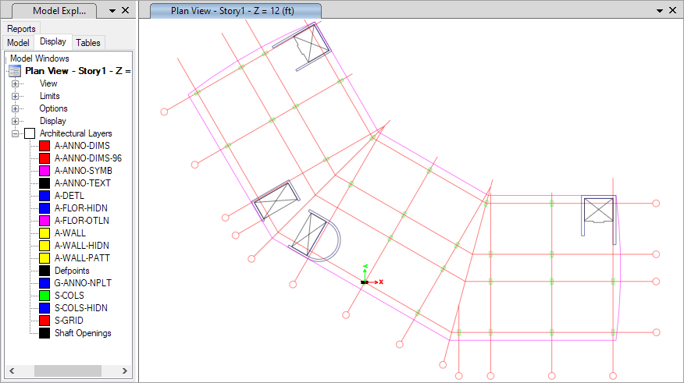684x383 pixels.
Task: Click the red S-GRID layer swatch
Action: click(x=45, y=321)
